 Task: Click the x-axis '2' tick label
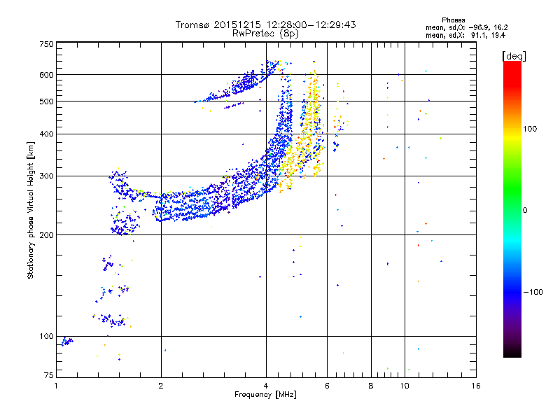(x=161, y=386)
